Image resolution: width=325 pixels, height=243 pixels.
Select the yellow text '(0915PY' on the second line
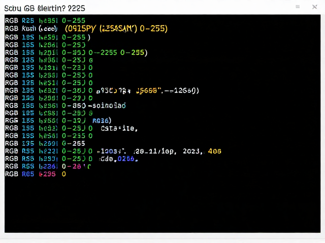[x=80, y=28]
